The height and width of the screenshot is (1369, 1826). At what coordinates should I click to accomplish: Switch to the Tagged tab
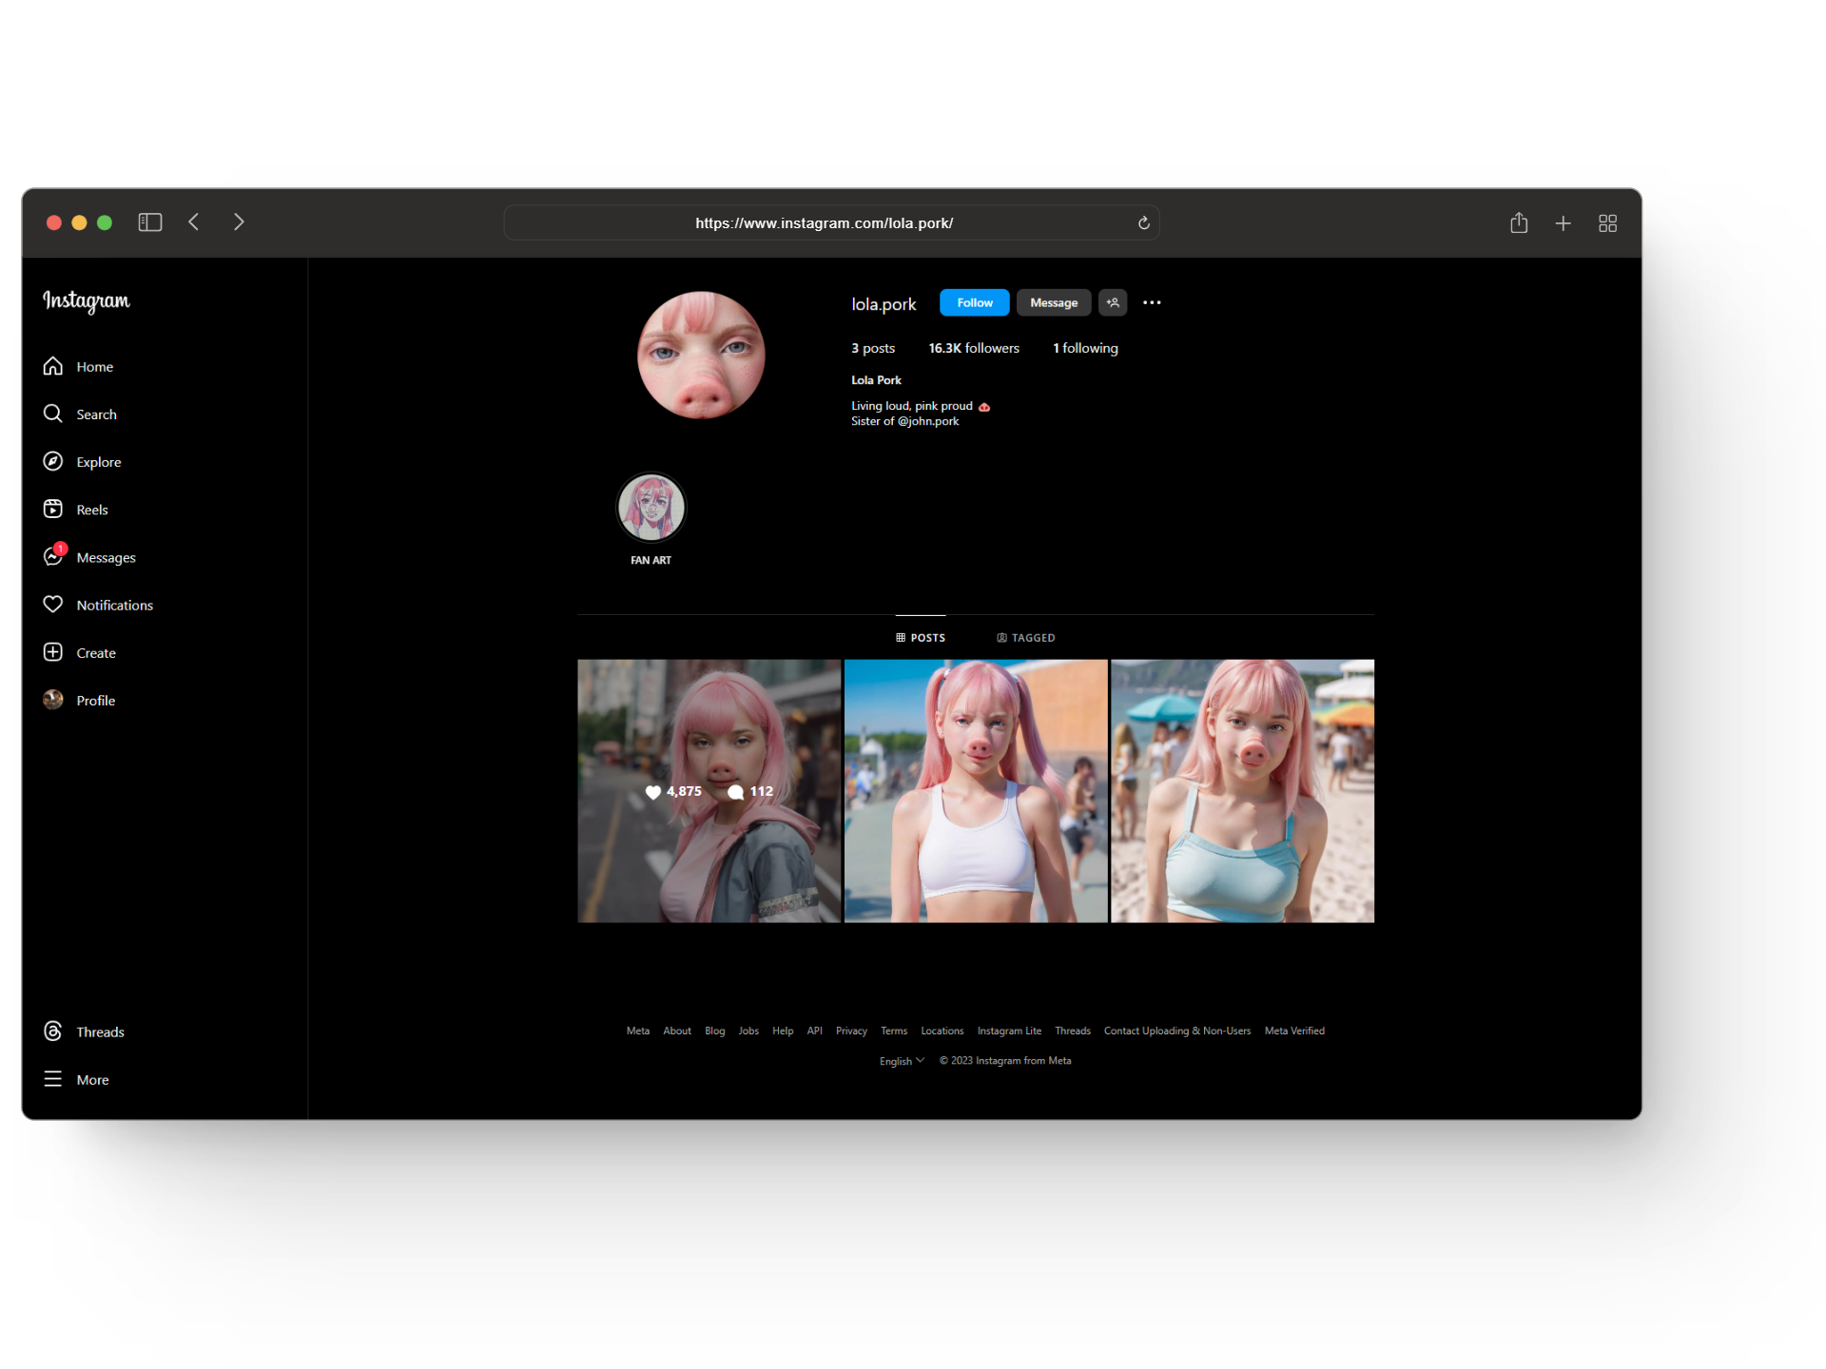click(1025, 638)
